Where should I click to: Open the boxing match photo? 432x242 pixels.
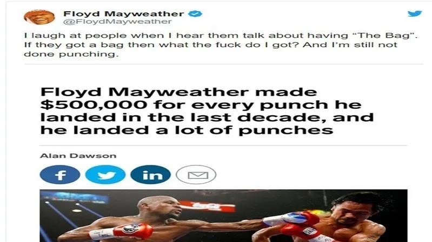coord(223,216)
